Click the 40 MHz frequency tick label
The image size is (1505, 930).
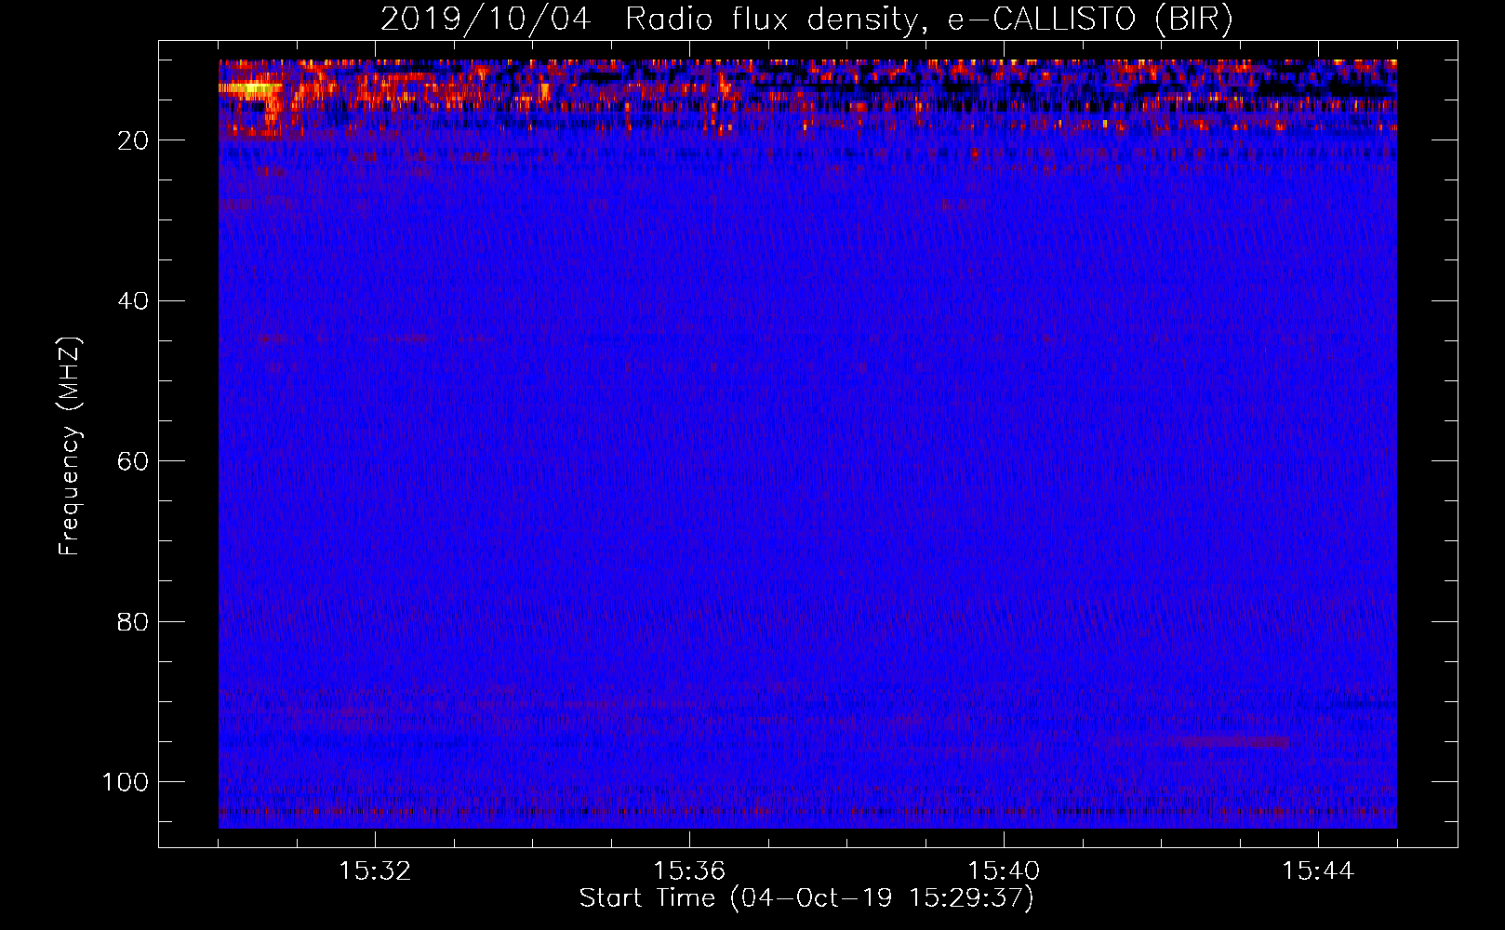(x=133, y=301)
